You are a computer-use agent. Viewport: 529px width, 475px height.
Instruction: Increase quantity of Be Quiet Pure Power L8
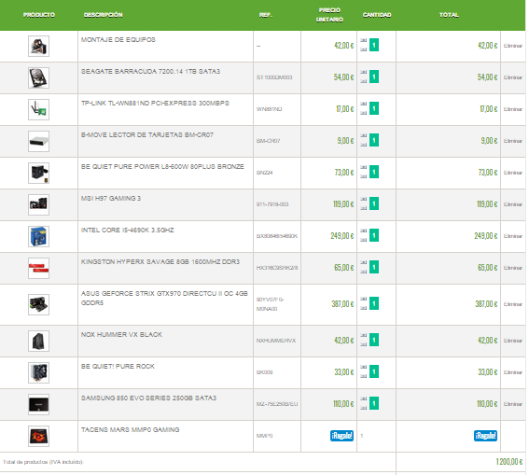363,167
